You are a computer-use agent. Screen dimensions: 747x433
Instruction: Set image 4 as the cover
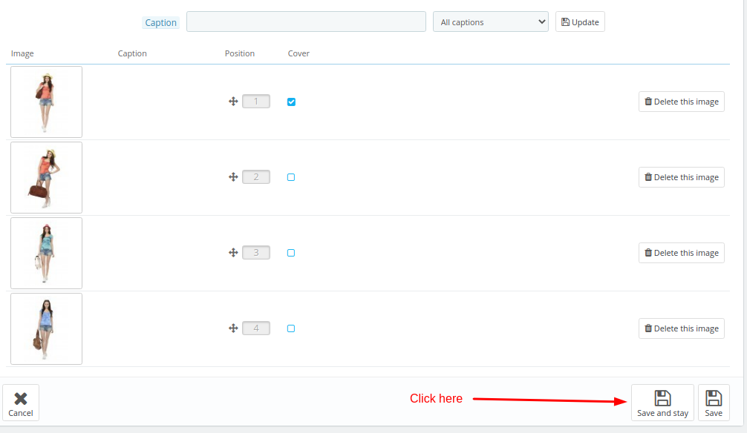tap(291, 328)
